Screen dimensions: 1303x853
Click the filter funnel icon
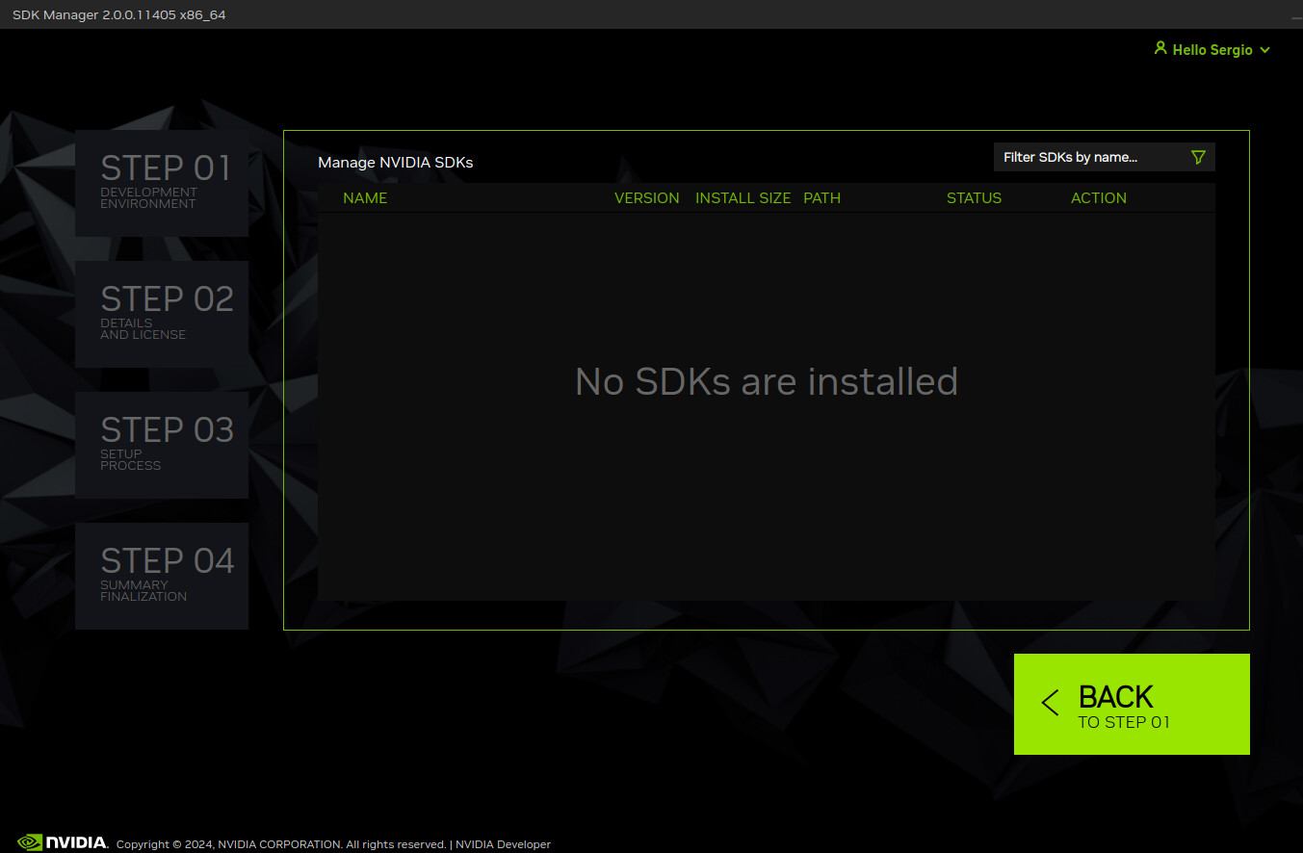[1198, 157]
